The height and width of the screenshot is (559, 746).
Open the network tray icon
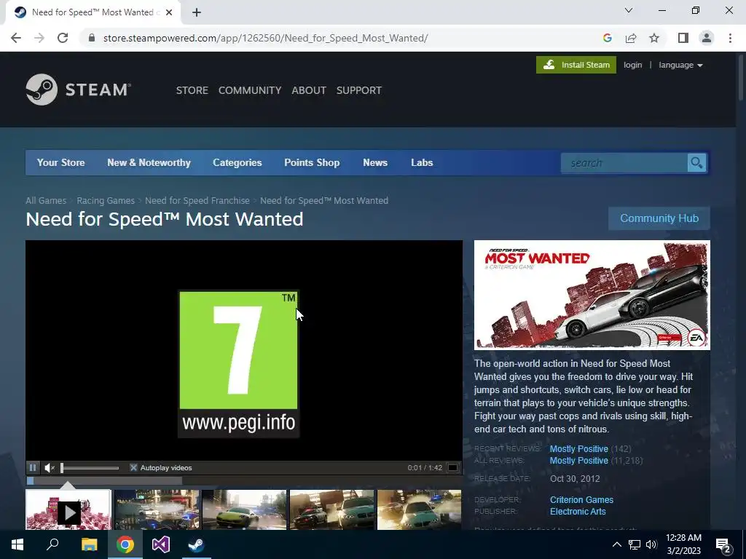point(635,544)
